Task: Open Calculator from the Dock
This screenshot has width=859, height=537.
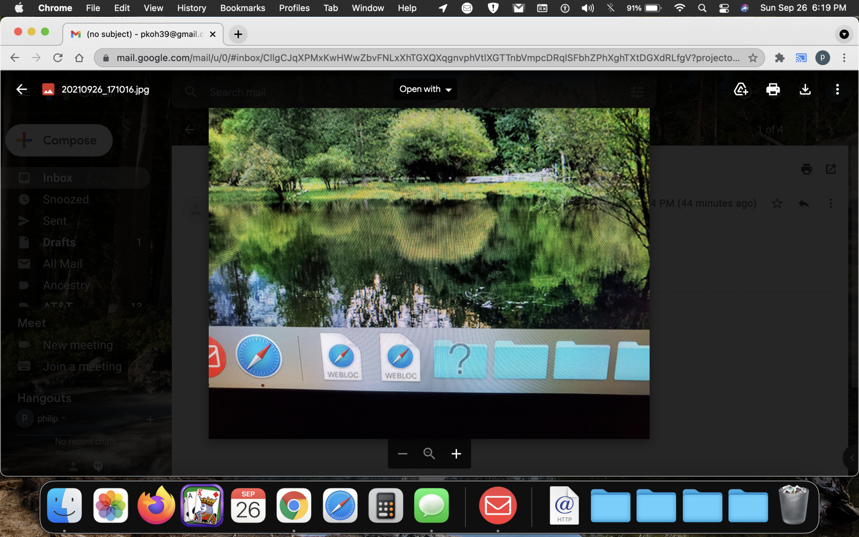Action: 386,505
